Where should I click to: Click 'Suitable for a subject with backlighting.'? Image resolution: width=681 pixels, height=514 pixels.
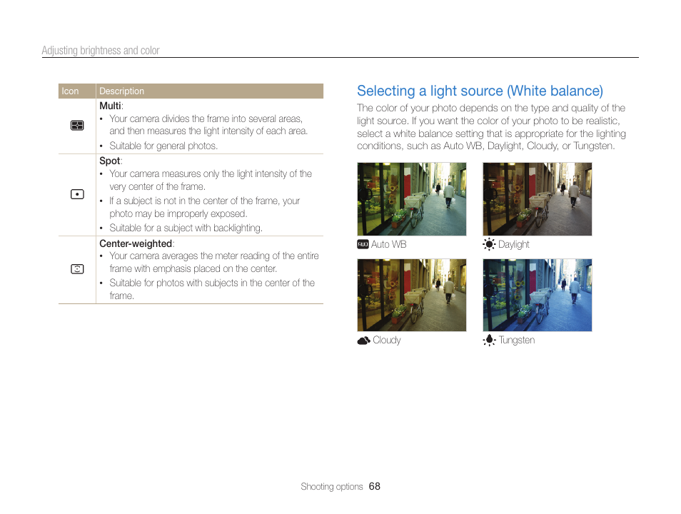[186, 228]
